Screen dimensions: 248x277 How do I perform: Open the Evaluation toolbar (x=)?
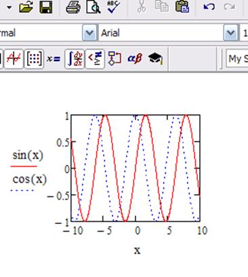54,59
